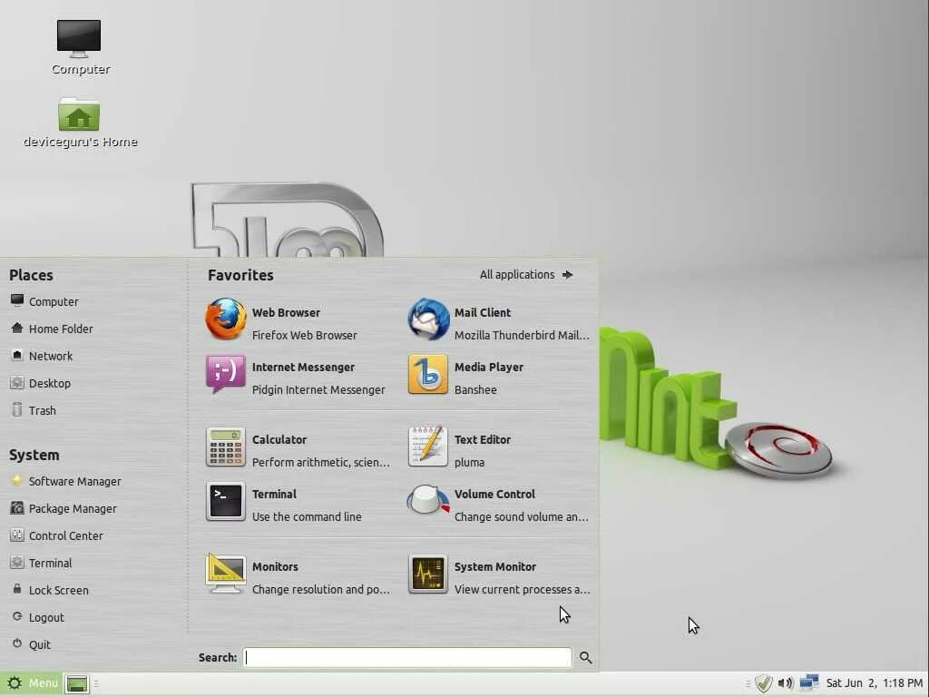Click the Mail Client label text
The height and width of the screenshot is (697, 929).
(483, 312)
